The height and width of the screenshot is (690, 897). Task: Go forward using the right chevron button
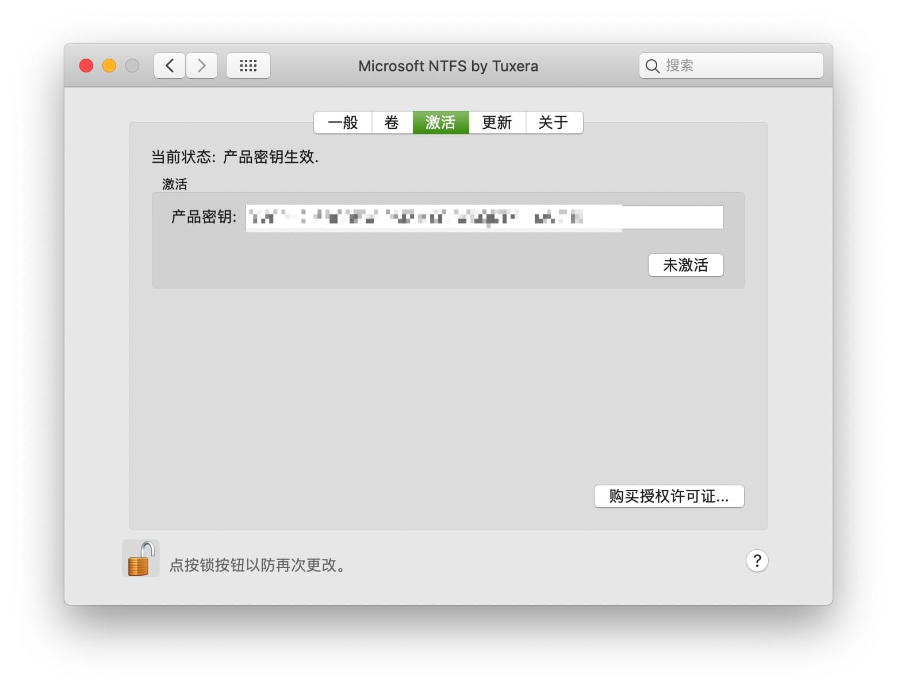[202, 66]
